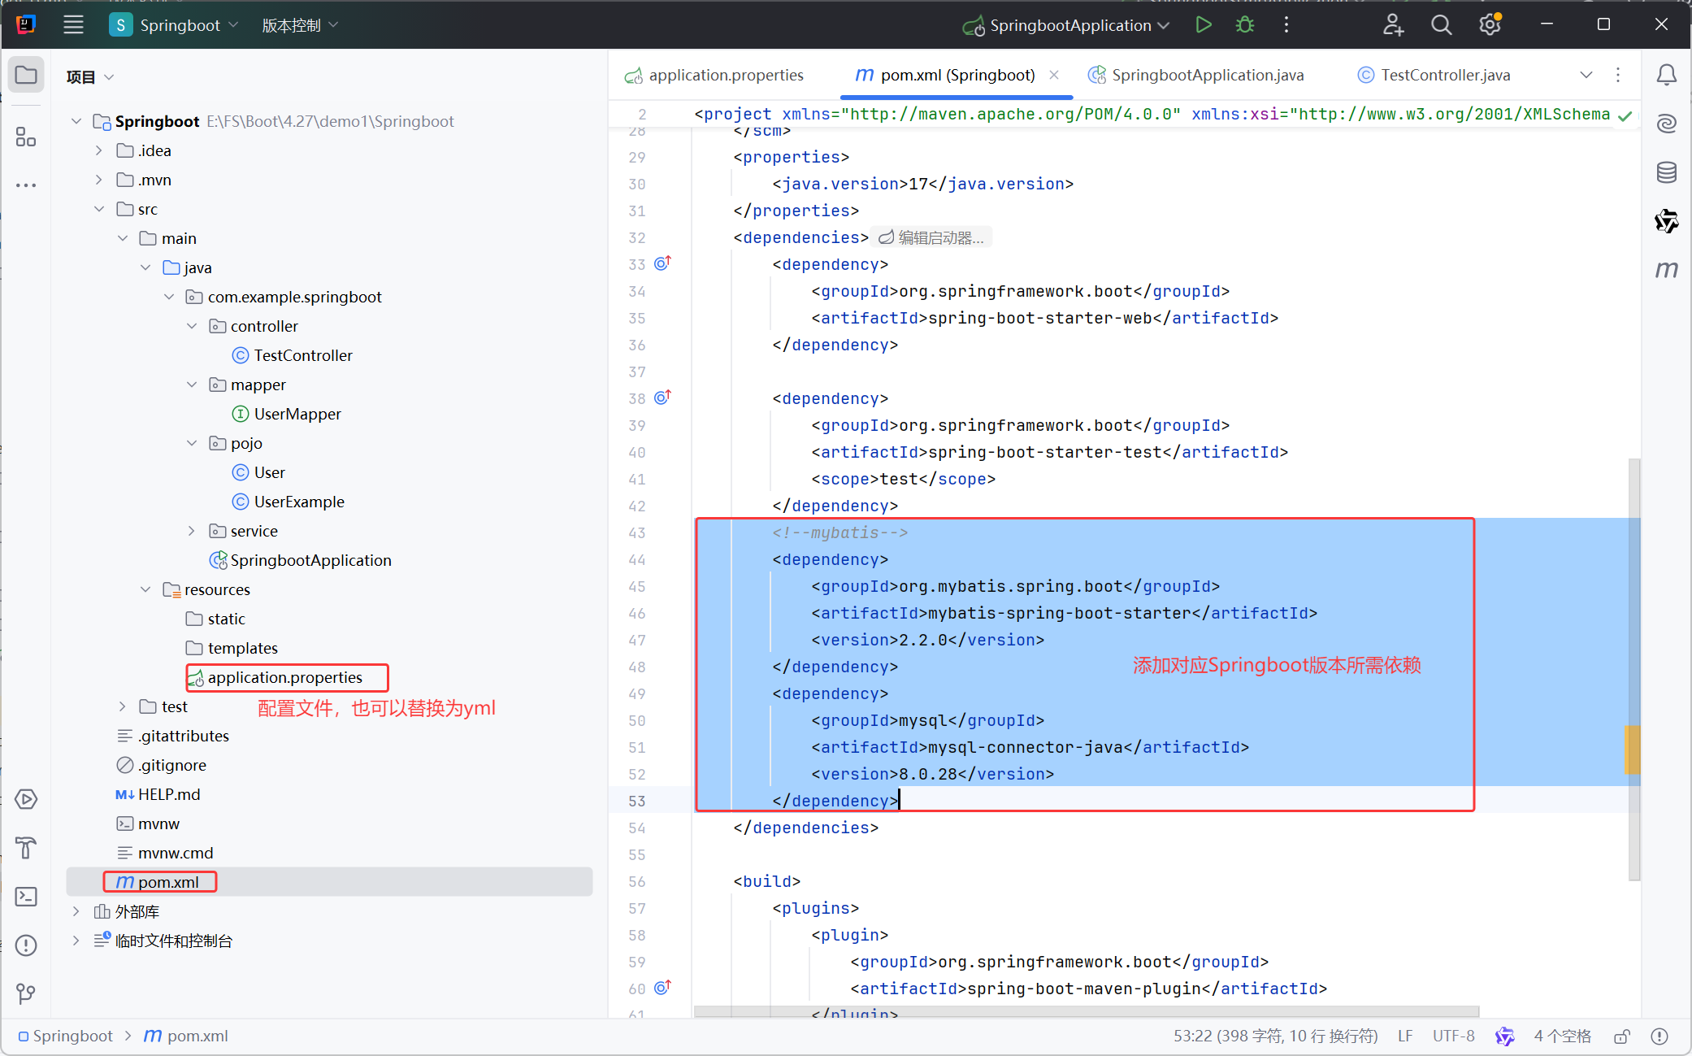
Task: Open the IDE Settings gear
Action: 1490,24
